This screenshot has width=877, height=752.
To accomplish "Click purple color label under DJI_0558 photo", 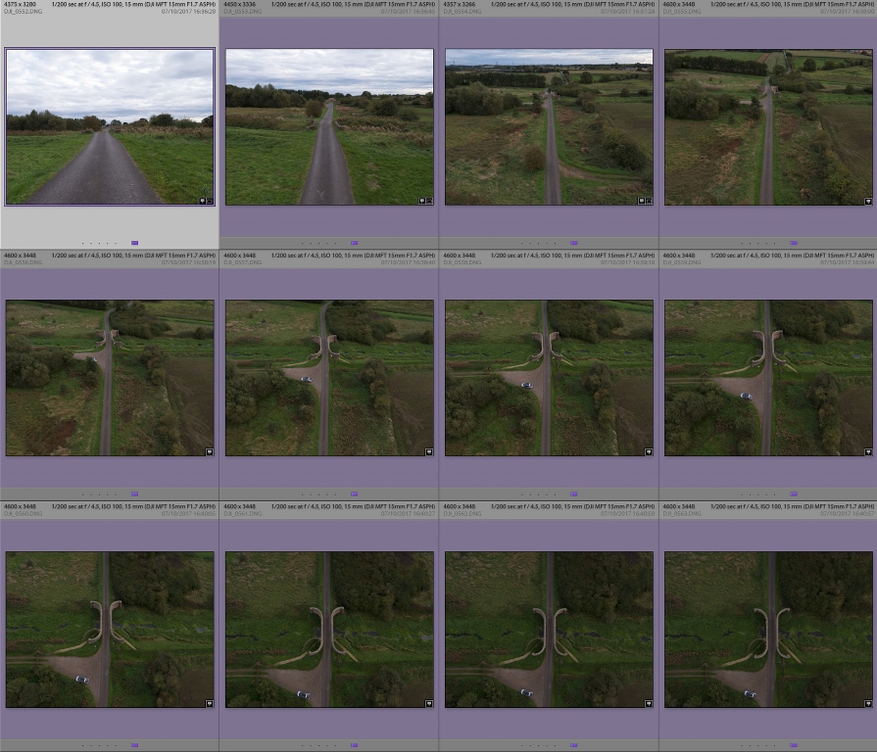I will (573, 493).
